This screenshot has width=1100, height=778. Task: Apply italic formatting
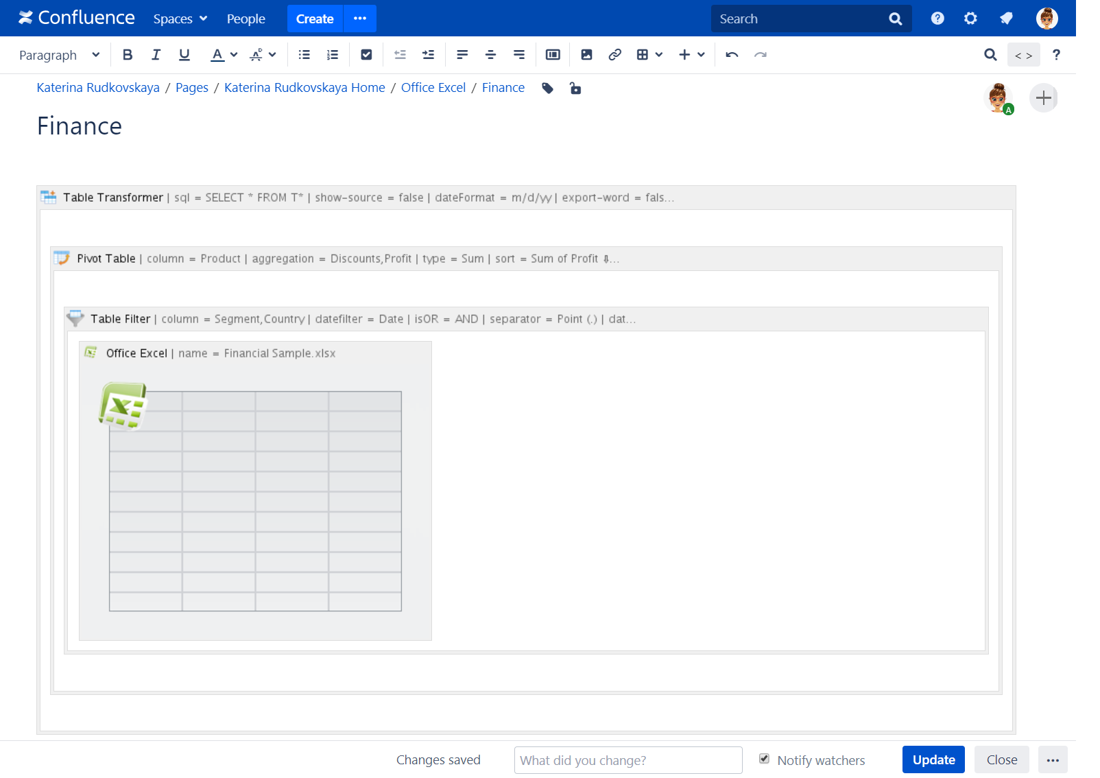[x=156, y=55]
